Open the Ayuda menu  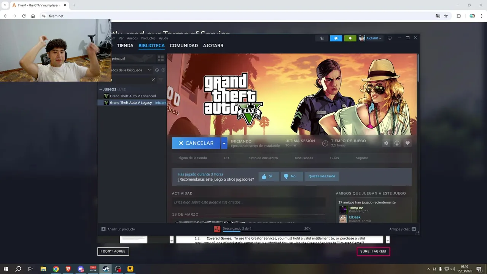163,38
